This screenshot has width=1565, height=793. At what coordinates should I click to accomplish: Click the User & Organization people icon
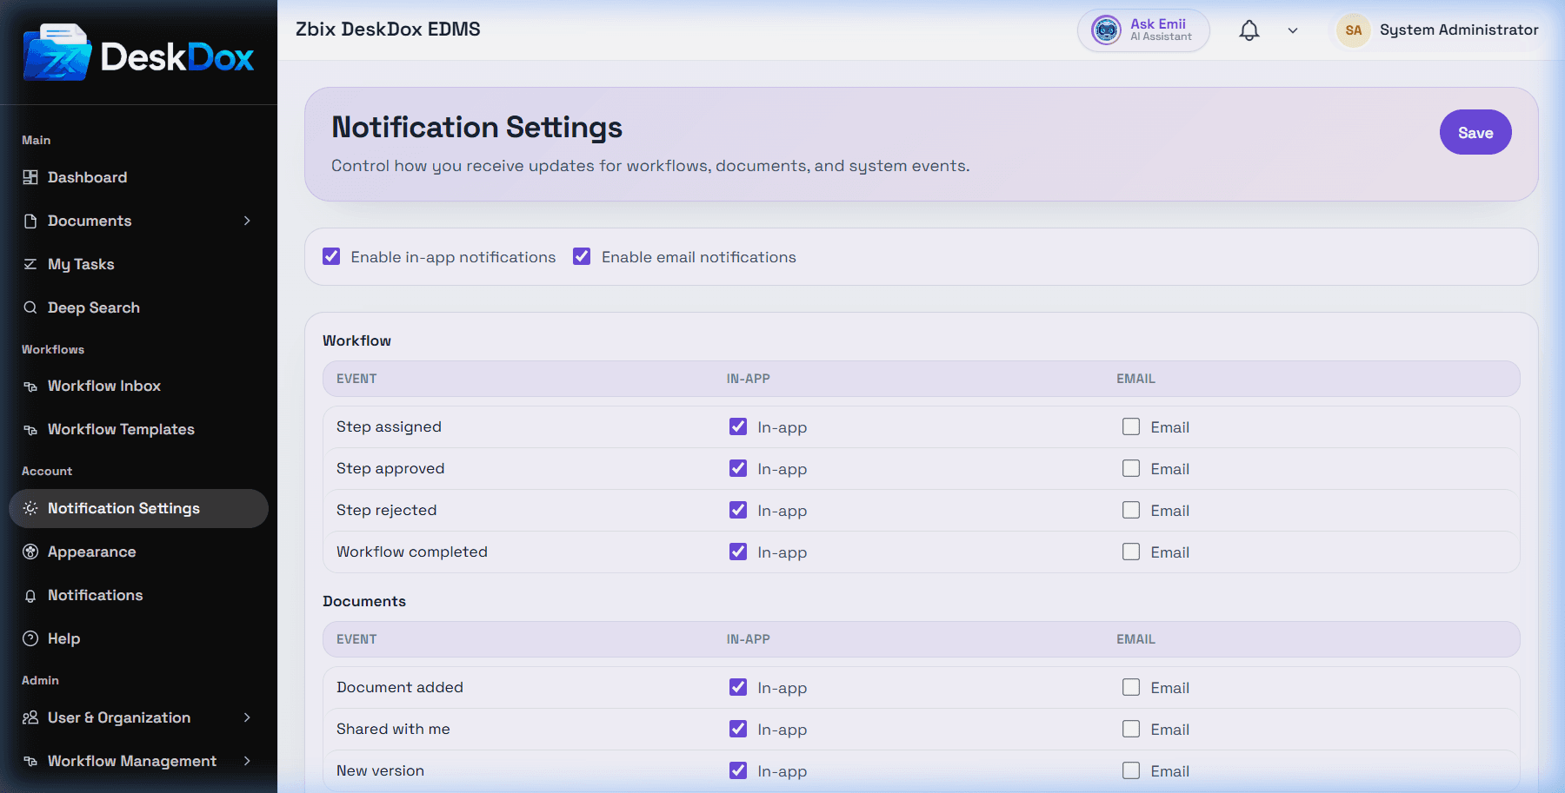(30, 717)
